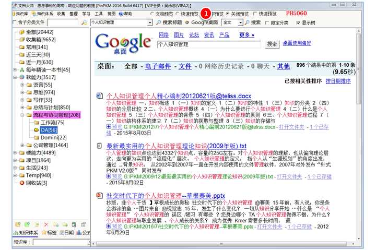Select the 文档预览 radio button
Image resolution: width=376 pixels, height=250 pixels.
coord(152,14)
